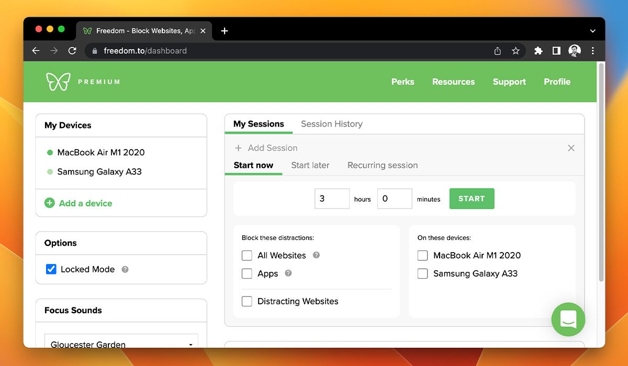
Task: Click the help icon next to Locked Mode
Action: (x=125, y=269)
